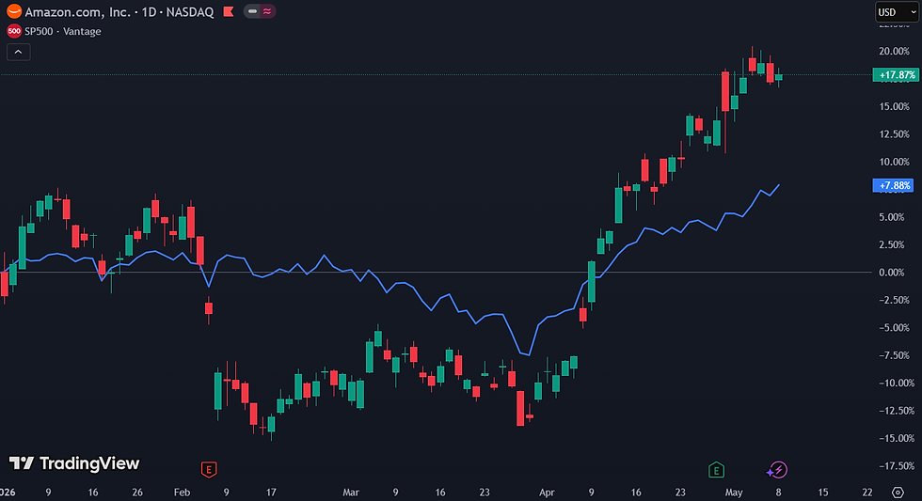This screenshot has height=501, width=922.
Task: Click the Apr date label
Action: [x=547, y=493]
